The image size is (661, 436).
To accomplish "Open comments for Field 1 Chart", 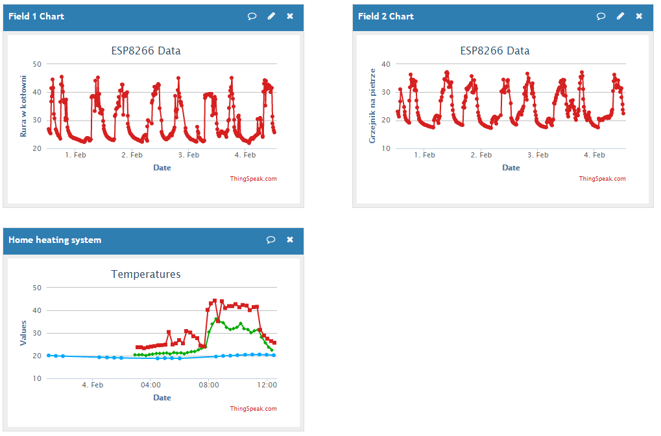I will [x=252, y=16].
